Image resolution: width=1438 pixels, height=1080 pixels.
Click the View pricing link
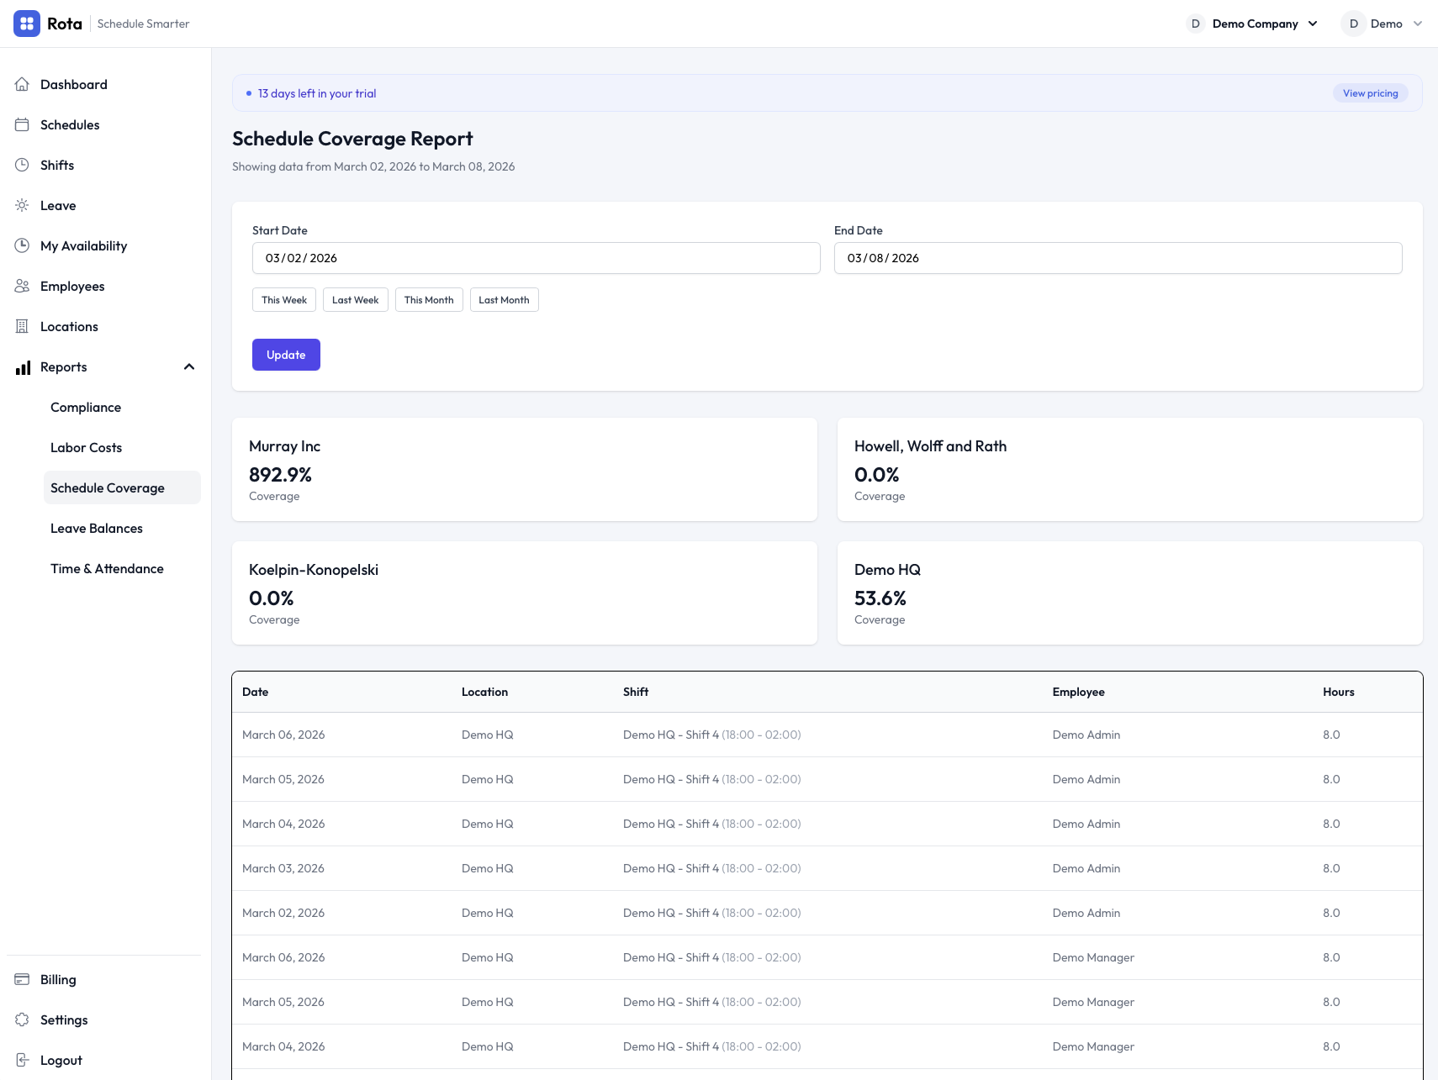(x=1370, y=92)
